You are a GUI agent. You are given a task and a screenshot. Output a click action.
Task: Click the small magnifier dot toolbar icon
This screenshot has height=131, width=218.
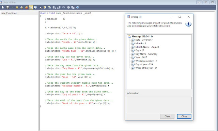[41, 7]
